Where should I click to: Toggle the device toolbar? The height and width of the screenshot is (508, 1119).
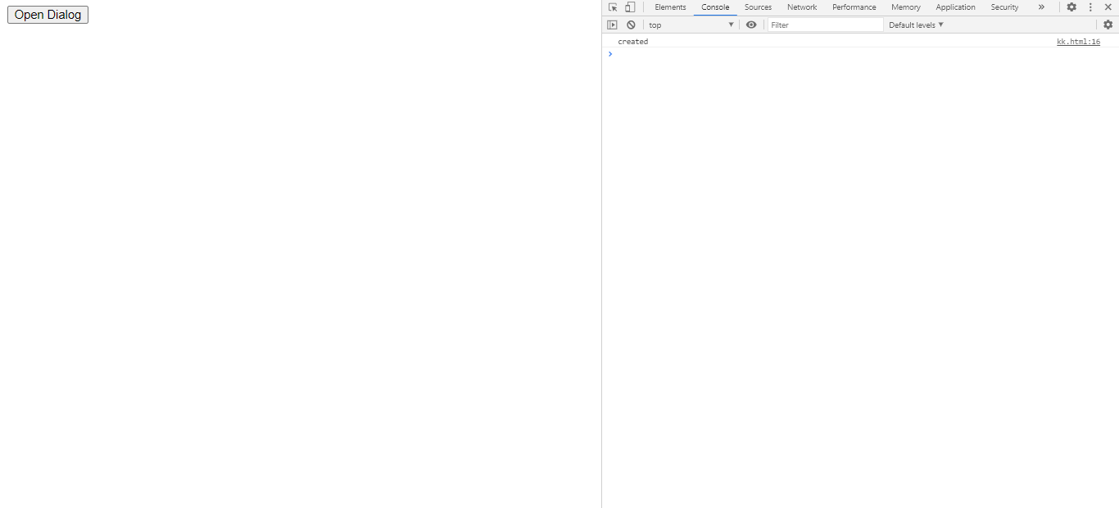point(629,7)
